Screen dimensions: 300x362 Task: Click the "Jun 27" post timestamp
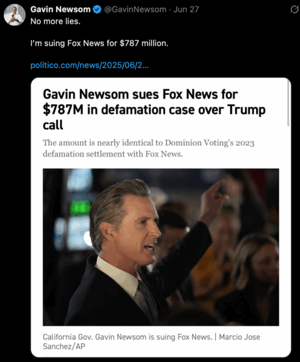point(186,9)
